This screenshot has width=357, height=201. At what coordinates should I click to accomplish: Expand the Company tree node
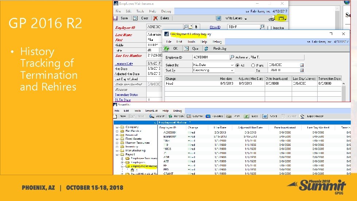click(x=117, y=127)
